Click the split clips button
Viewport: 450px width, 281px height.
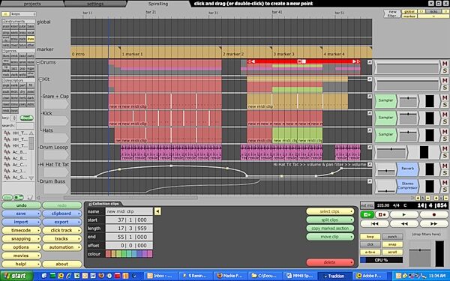pyautogui.click(x=330, y=220)
